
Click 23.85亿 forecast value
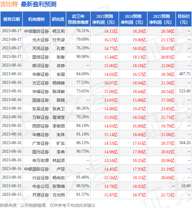[168, 109]
